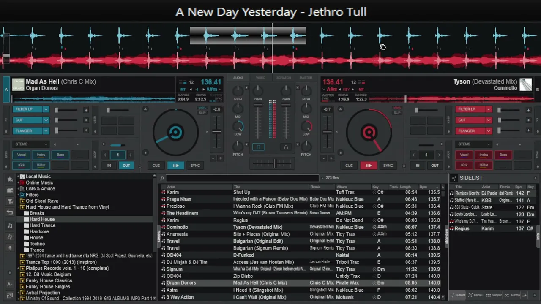Click the music note icon in browser sidebar
Image resolution: width=541 pixels, height=304 pixels.
10,226
